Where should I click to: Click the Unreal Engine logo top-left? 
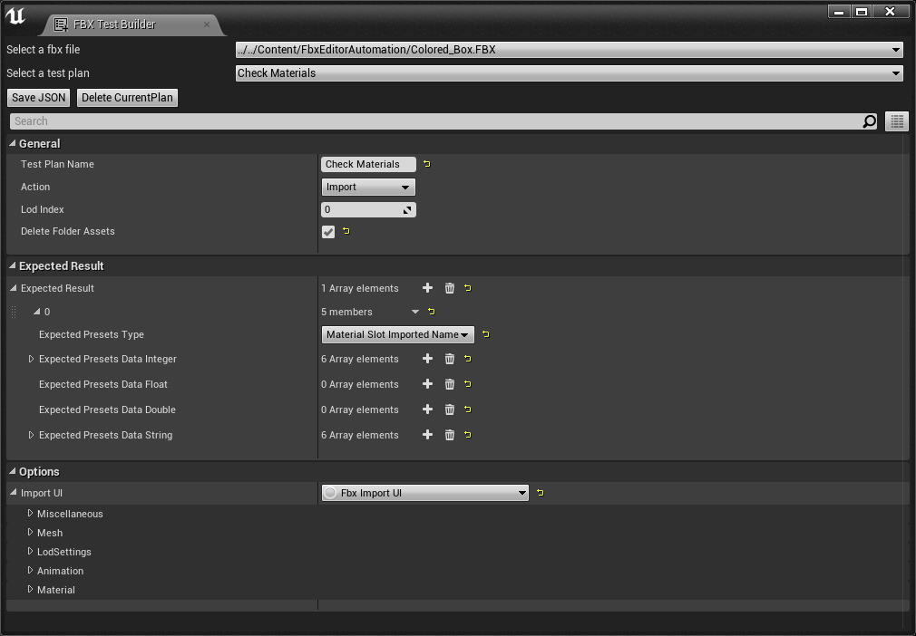pos(15,15)
